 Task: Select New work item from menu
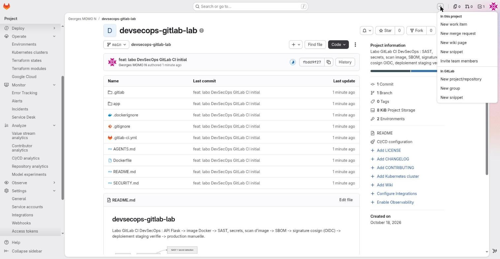(x=467, y=24)
